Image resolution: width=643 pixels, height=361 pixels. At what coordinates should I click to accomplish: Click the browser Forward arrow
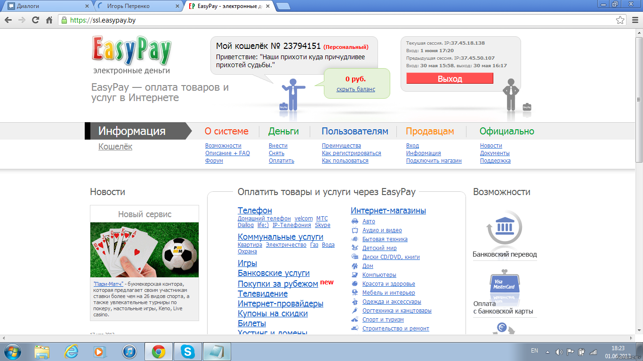22,20
